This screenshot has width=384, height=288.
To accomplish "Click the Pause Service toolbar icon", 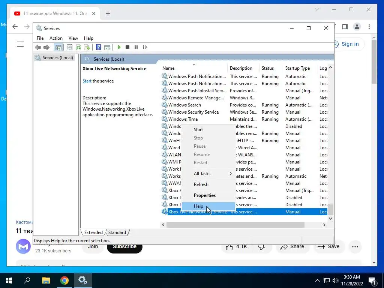I will coord(136,47).
